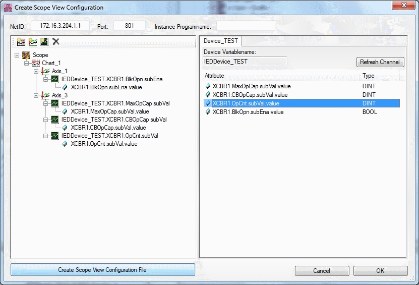Viewport: 419px width, 285px height.
Task: Click the Device Variablename field
Action: click(x=245, y=62)
